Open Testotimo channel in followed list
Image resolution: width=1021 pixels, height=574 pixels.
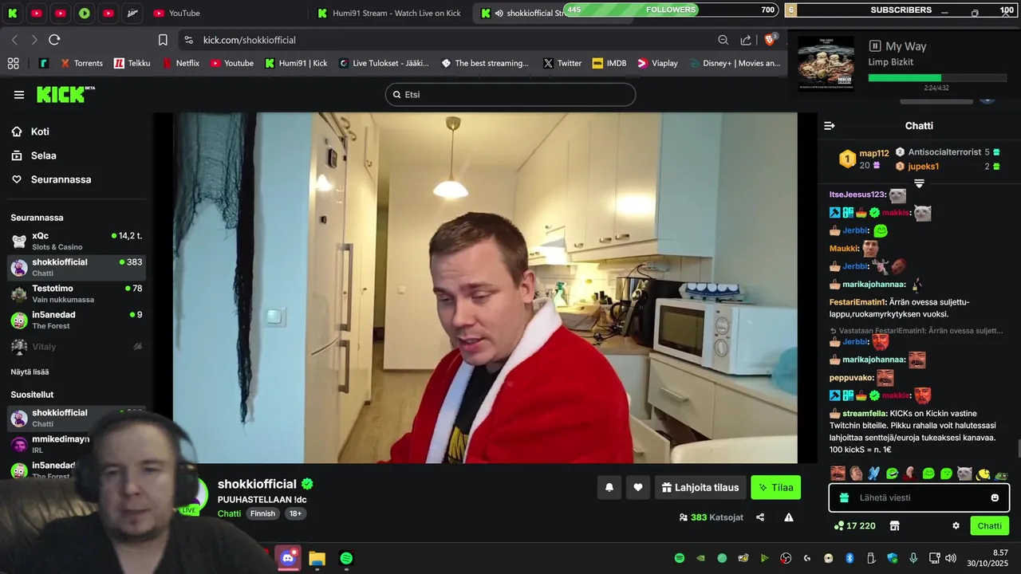coord(77,293)
